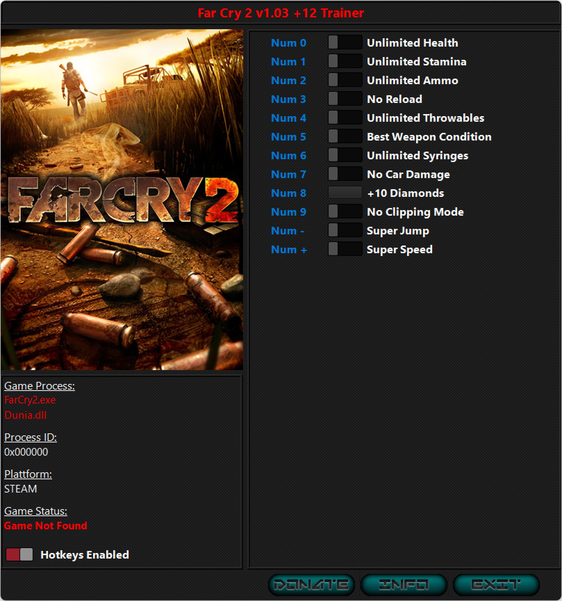
Task: Click the Num 0 hotkey label
Action: coord(289,43)
